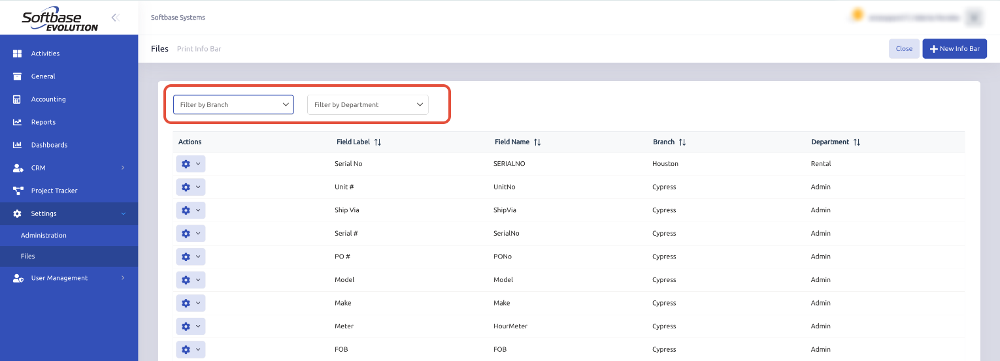Click the ShipVia field name cell
Screen dimensions: 1000x361
505,210
